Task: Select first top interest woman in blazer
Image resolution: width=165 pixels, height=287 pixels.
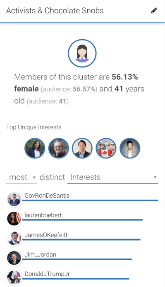Action: [x=35, y=148]
